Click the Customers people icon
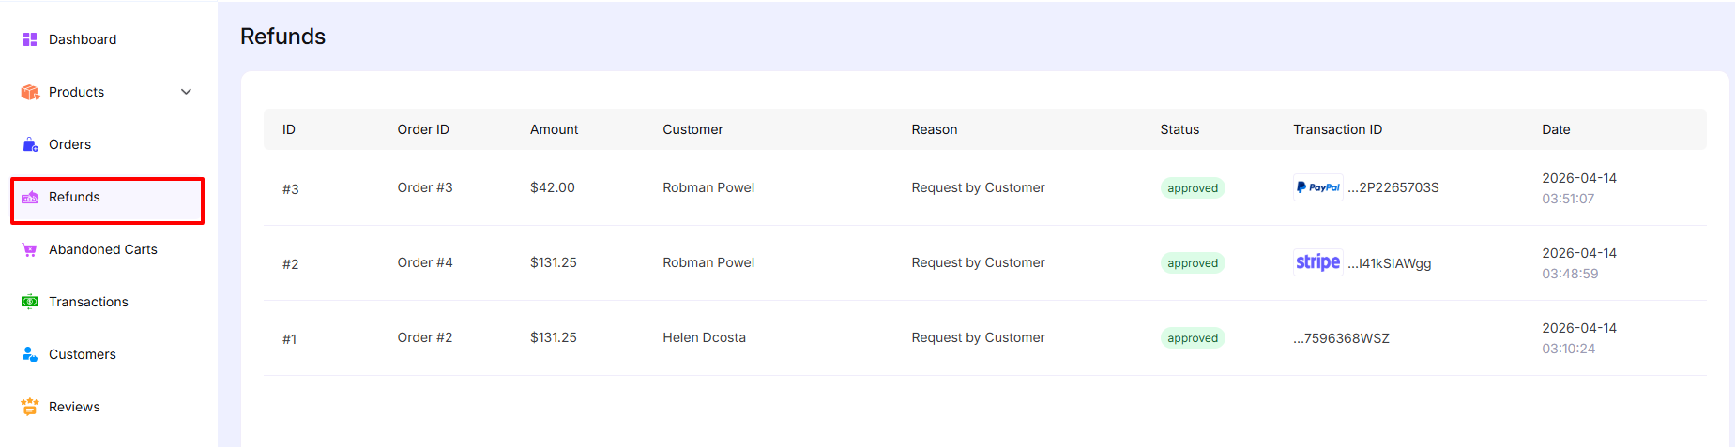The image size is (1735, 447). (x=30, y=354)
